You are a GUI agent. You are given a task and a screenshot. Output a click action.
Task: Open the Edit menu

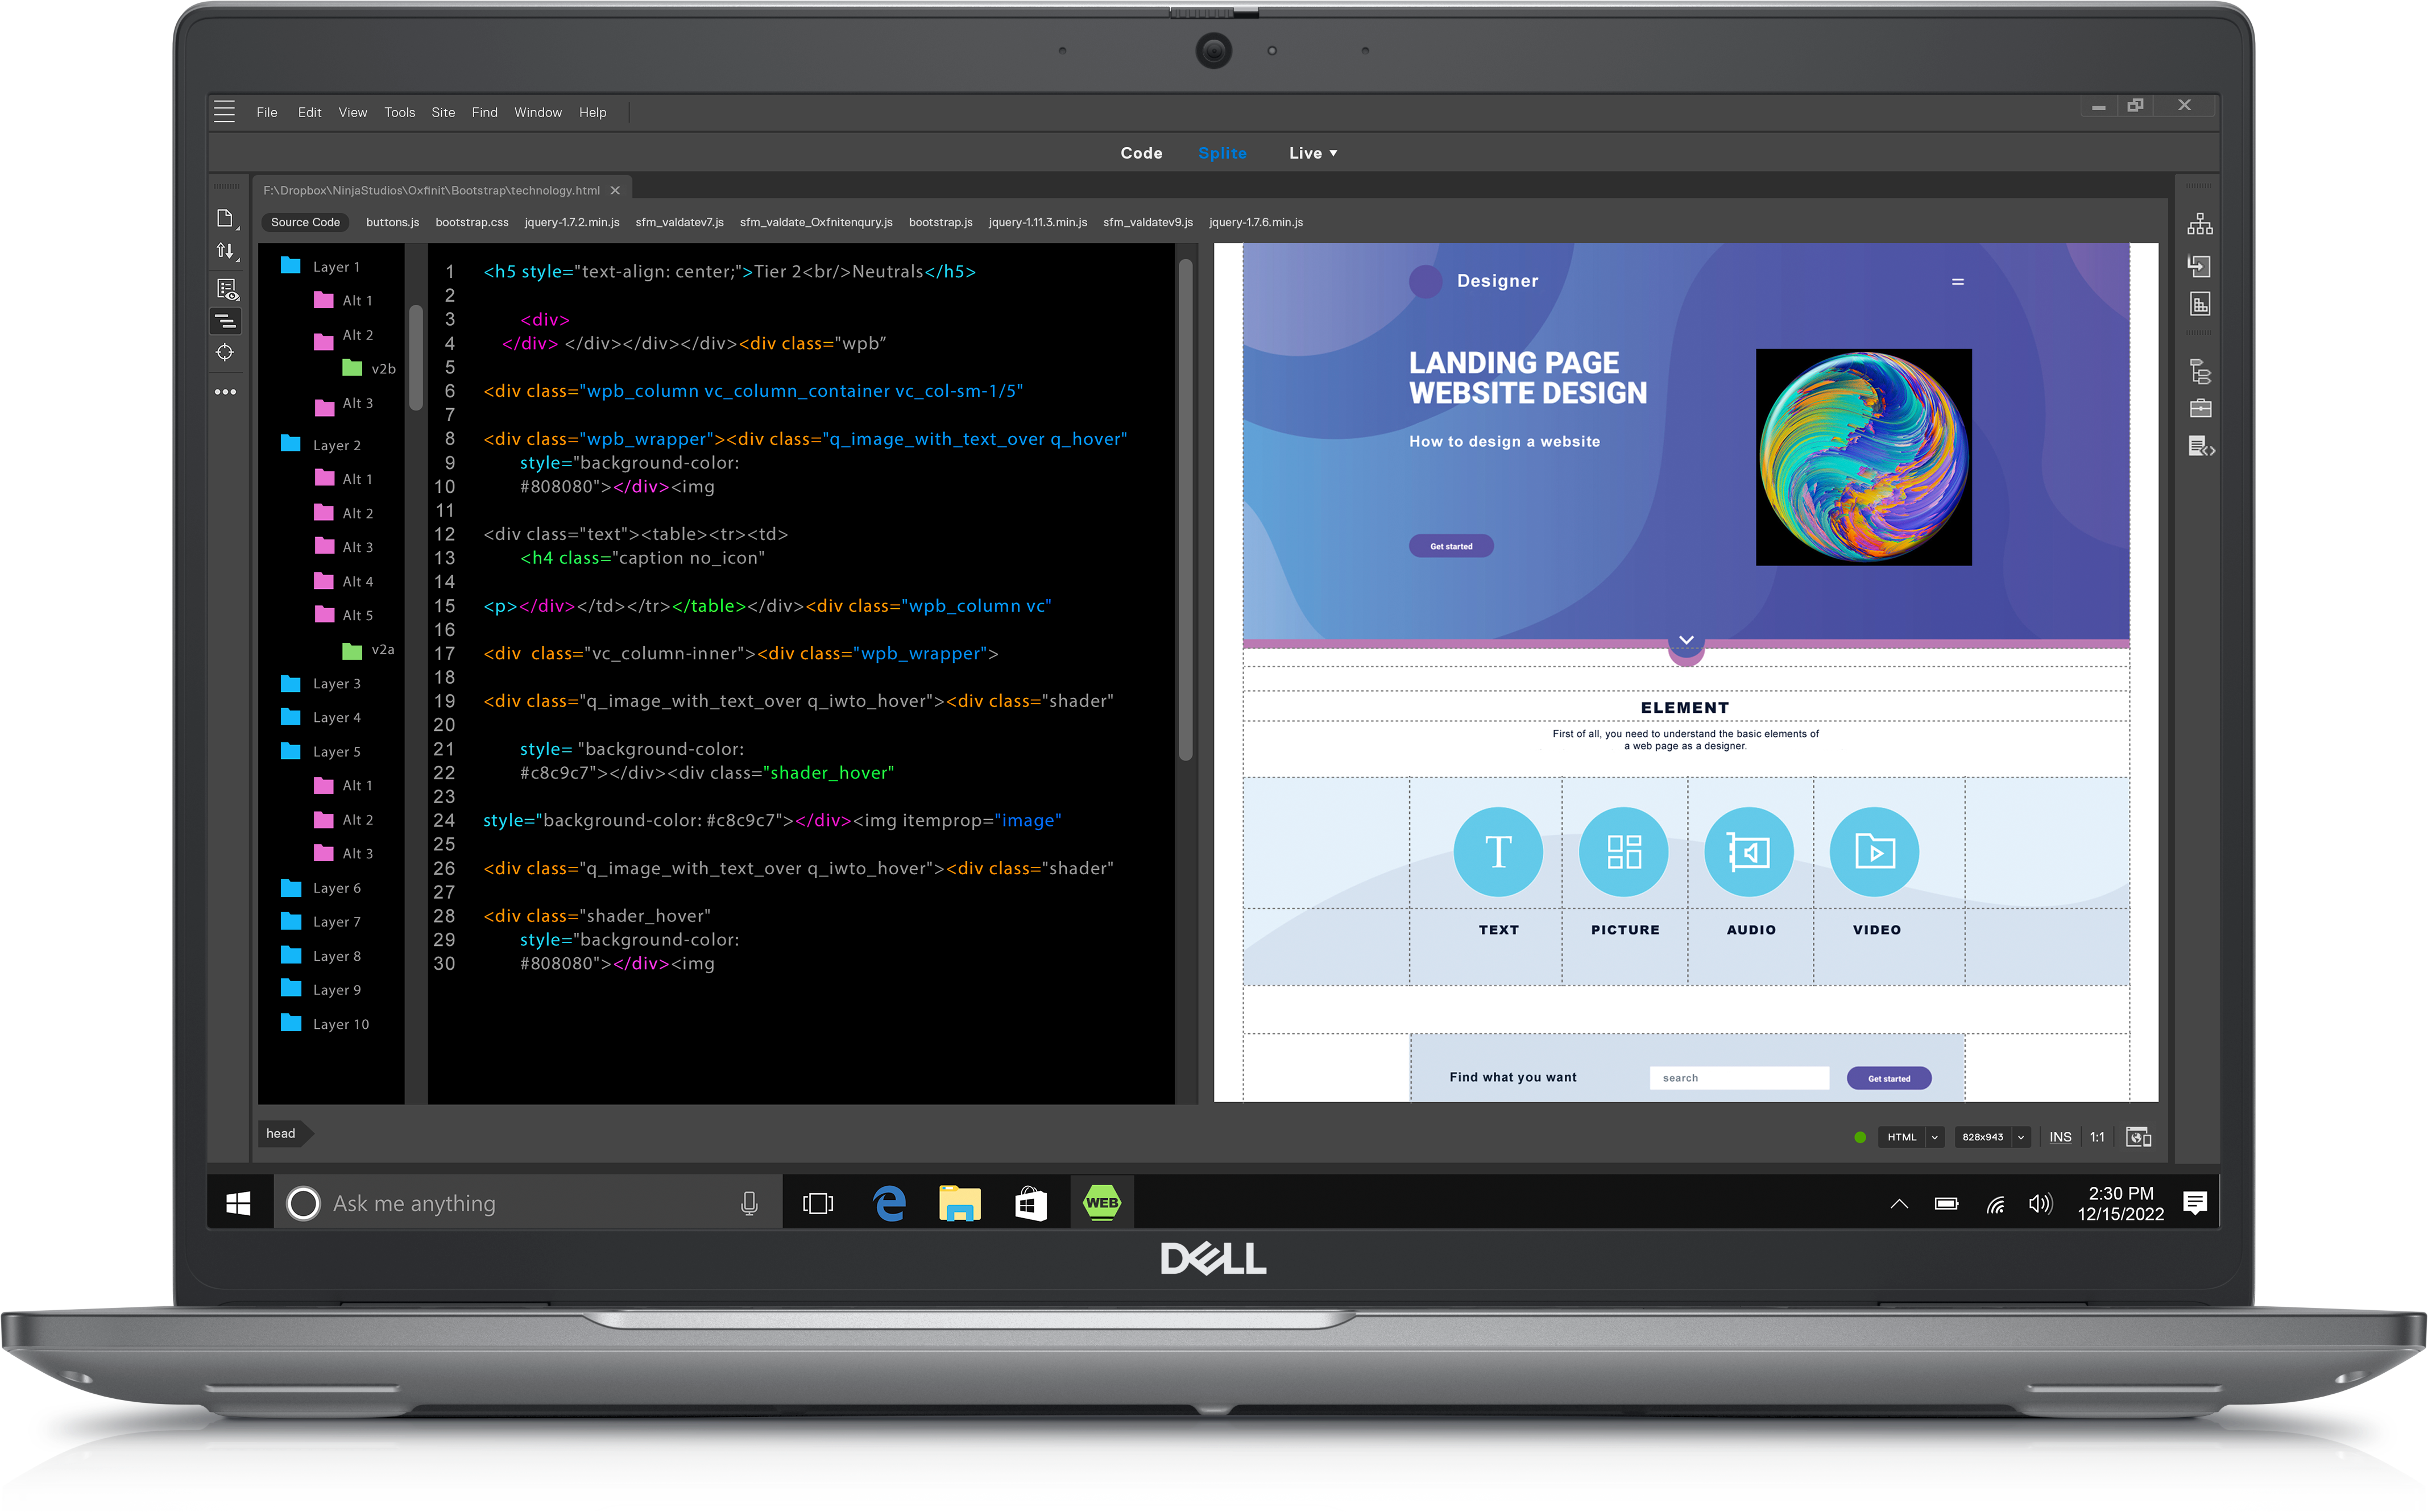coord(309,112)
